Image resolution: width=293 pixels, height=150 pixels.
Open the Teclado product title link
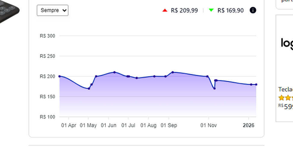click(285, 89)
